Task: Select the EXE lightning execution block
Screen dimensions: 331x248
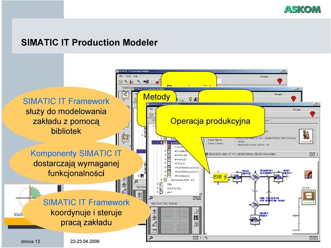Action: coord(220,177)
